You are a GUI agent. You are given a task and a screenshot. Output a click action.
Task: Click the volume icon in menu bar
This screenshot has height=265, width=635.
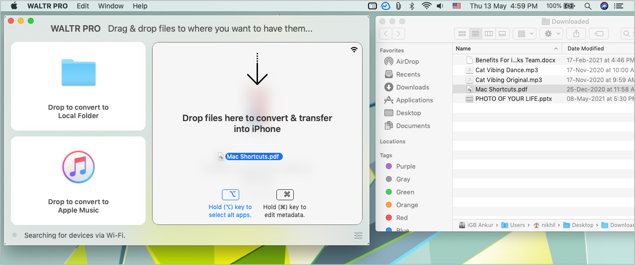440,6
